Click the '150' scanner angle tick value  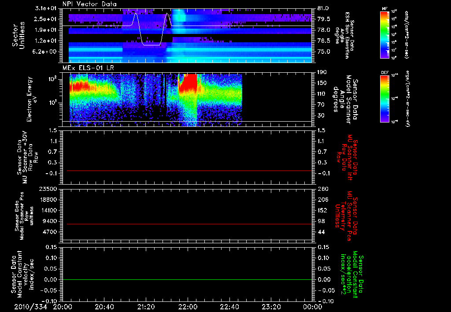tap(322, 83)
